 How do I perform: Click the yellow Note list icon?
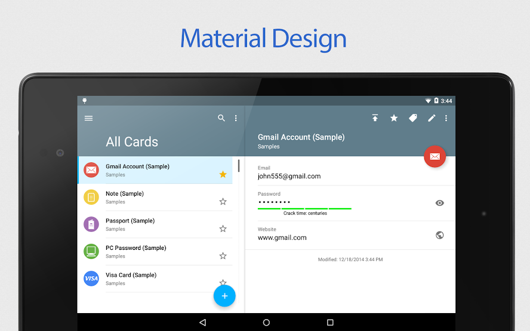[91, 197]
